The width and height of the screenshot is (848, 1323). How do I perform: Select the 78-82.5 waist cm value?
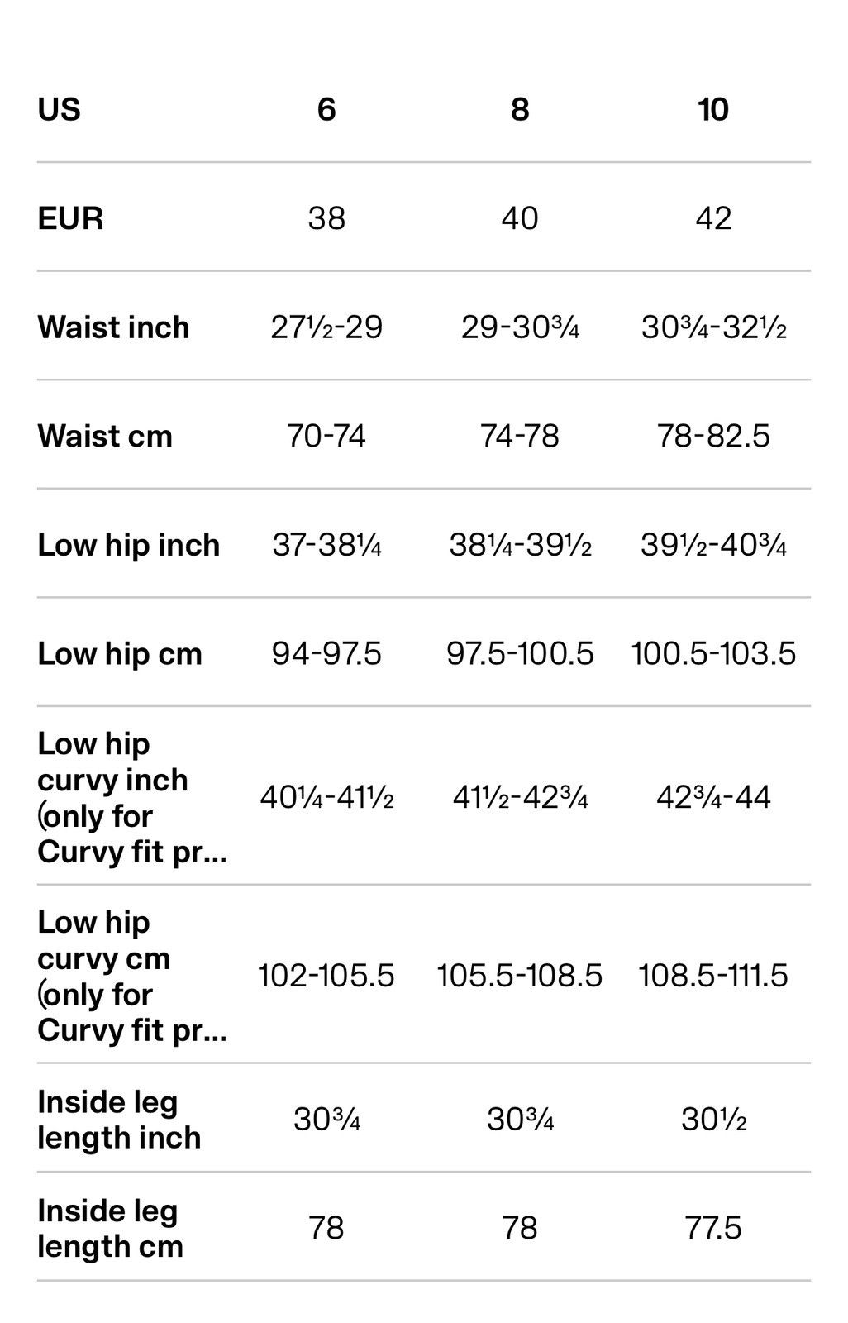[x=713, y=436]
